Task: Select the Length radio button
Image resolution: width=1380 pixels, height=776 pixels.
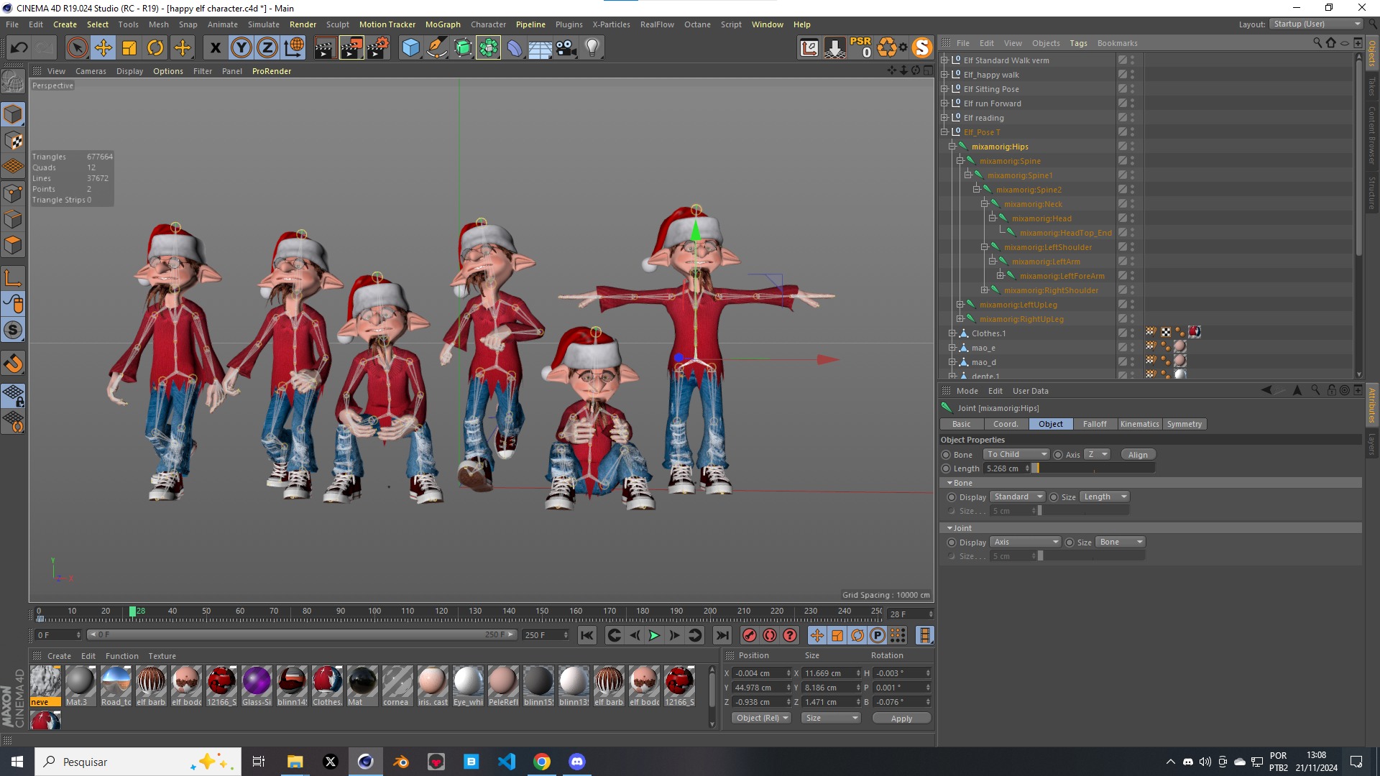Action: click(946, 468)
